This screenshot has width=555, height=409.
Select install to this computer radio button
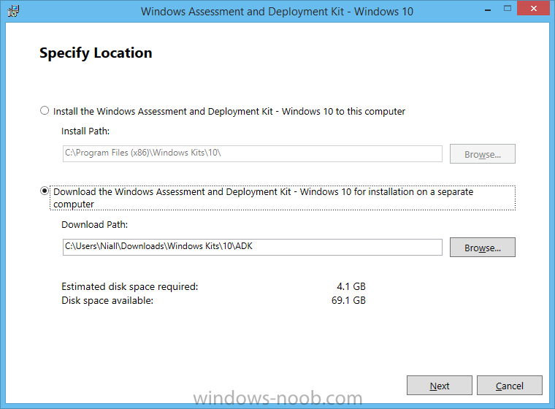coord(45,111)
